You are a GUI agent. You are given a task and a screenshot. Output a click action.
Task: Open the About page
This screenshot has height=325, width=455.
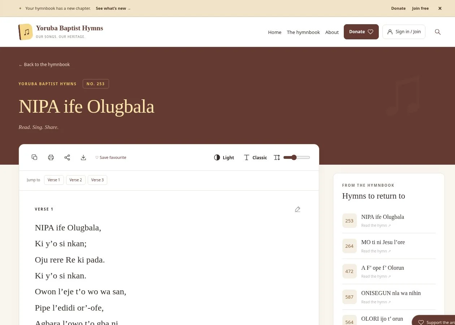point(332,32)
